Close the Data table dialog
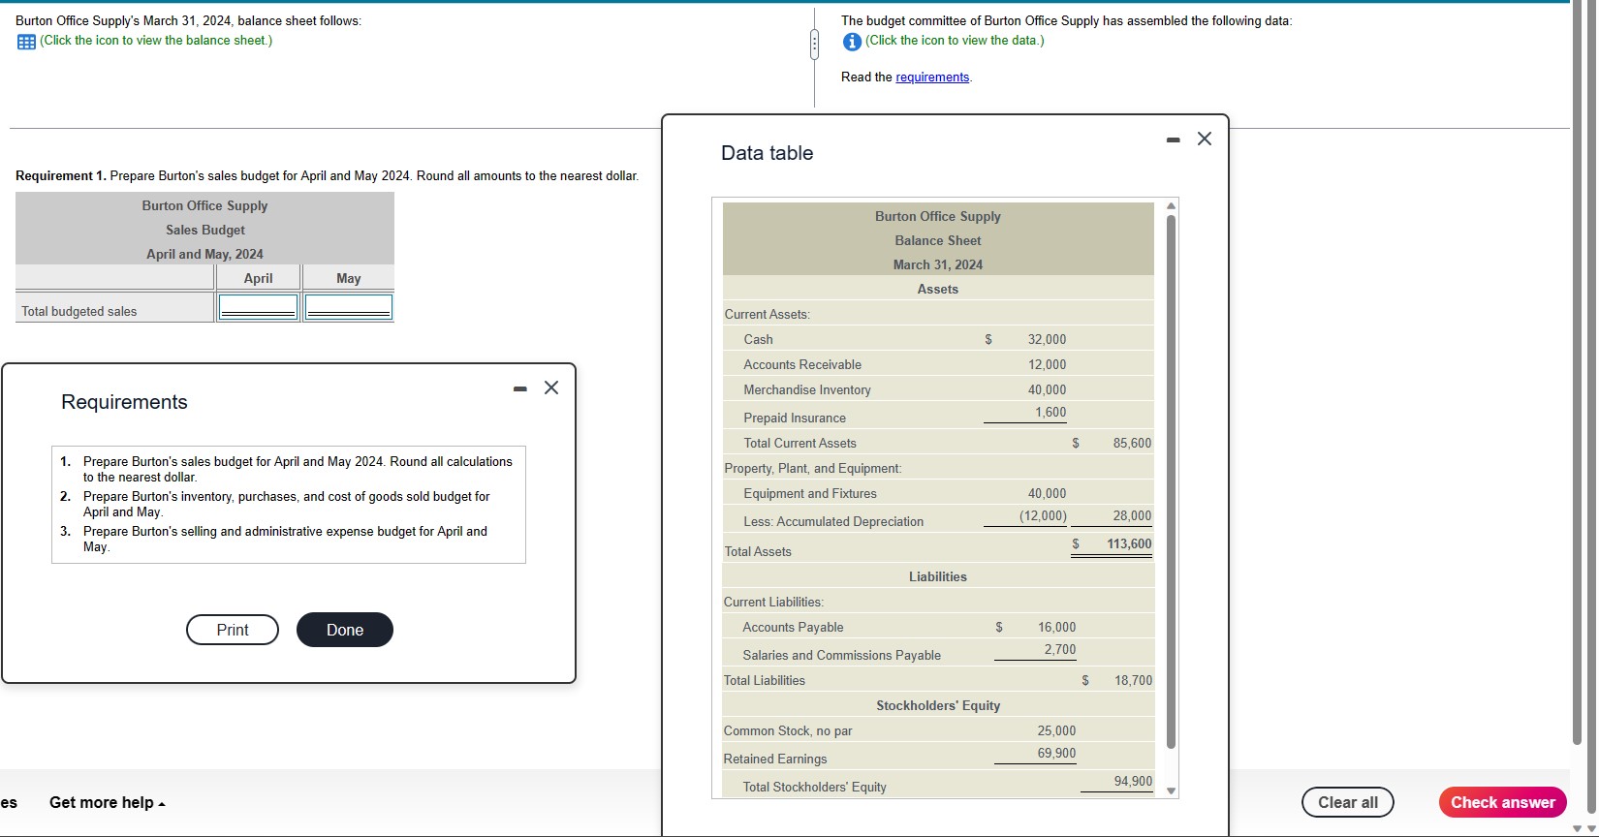This screenshot has height=837, width=1599. [1205, 139]
